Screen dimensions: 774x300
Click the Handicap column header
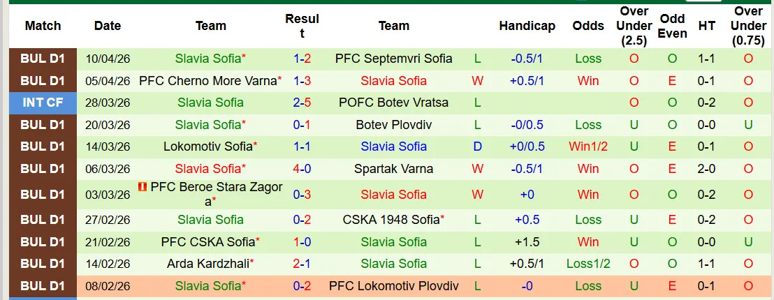527,26
